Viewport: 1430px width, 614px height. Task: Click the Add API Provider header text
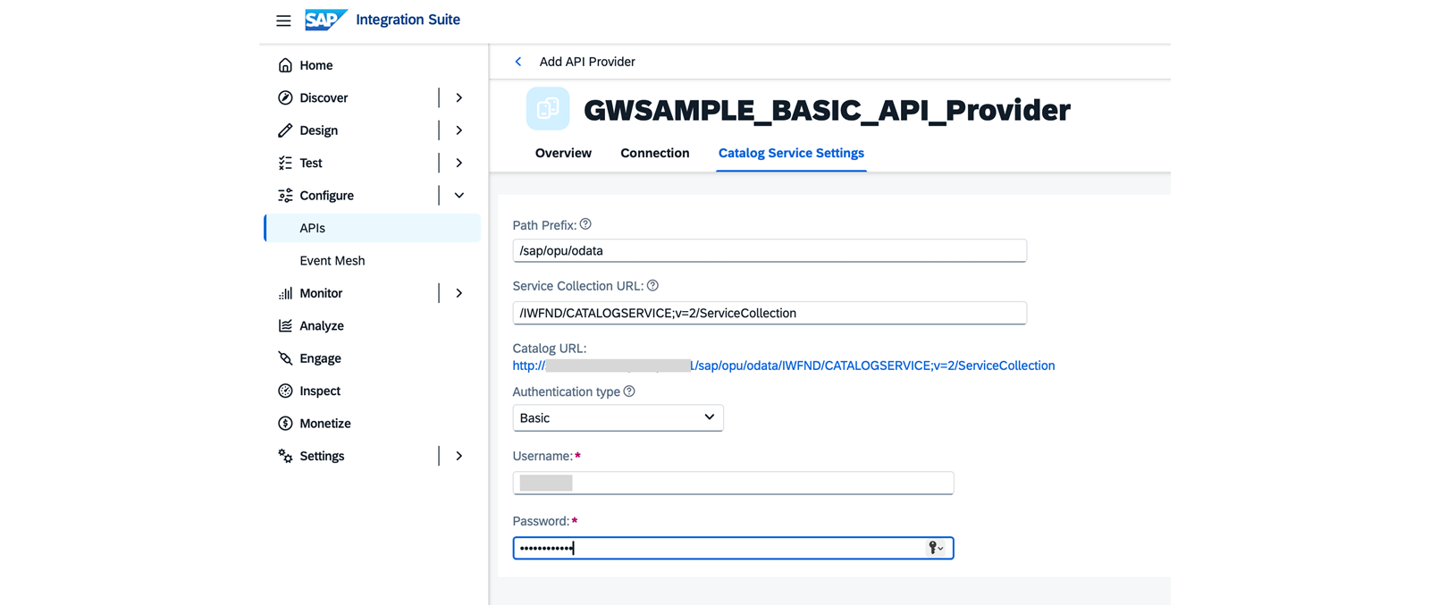[x=587, y=62]
